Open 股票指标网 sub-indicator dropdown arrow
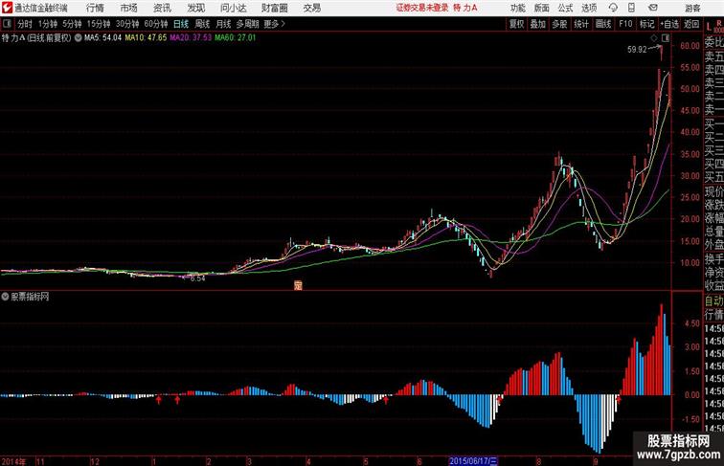Image resolution: width=724 pixels, height=466 pixels. [x=5, y=297]
